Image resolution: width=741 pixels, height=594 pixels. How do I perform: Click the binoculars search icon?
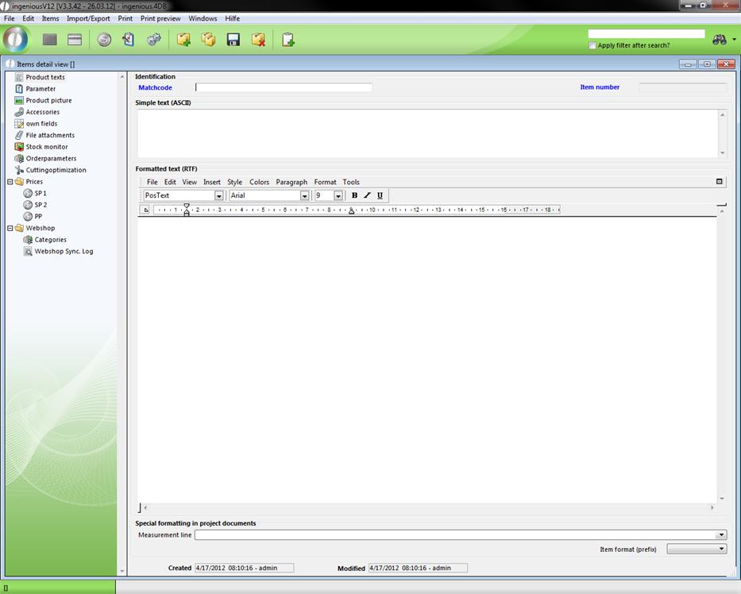pos(720,40)
